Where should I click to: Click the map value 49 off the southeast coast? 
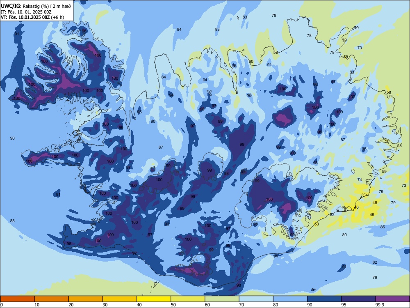pyautogui.click(x=372, y=214)
